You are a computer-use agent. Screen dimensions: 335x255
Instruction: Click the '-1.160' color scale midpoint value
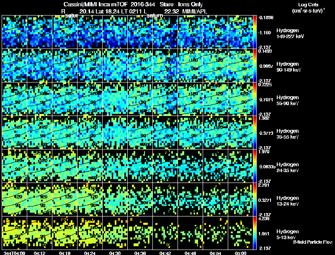pos(265,33)
